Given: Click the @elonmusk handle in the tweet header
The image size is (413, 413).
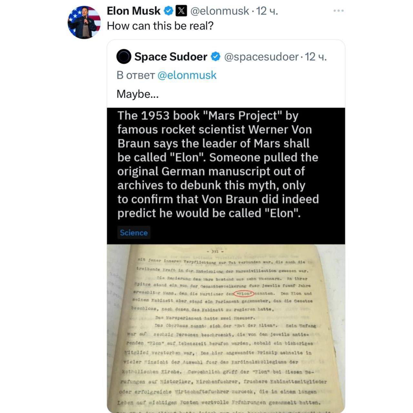Looking at the screenshot, I should point(220,11).
